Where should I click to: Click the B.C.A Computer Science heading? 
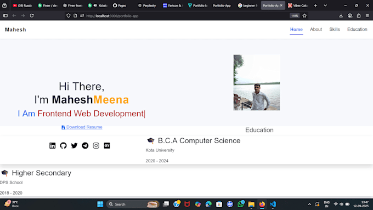click(x=199, y=140)
